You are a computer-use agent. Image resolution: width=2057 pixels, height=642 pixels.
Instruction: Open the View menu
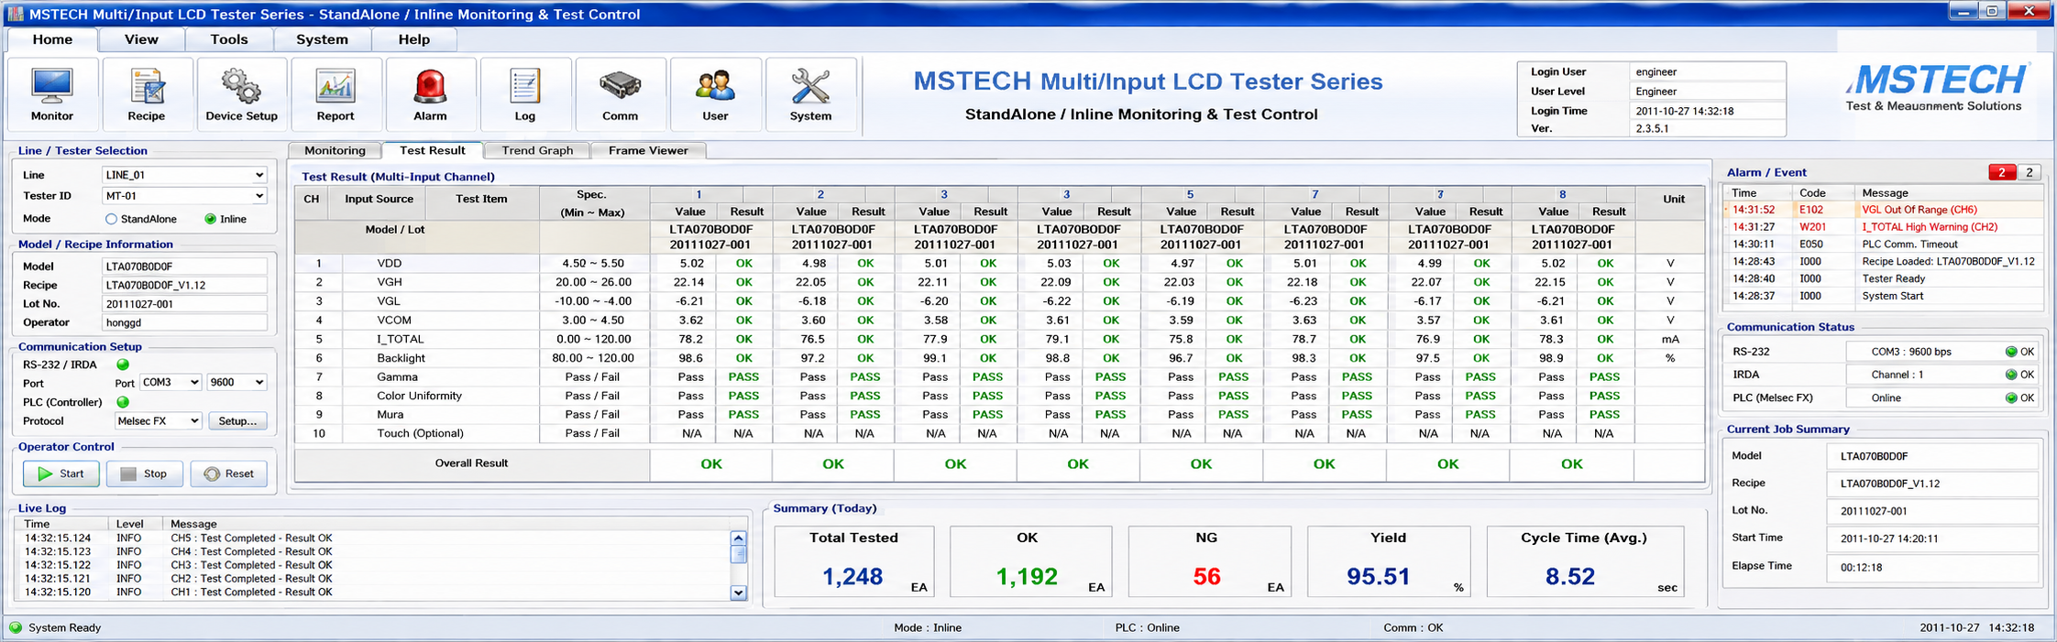pos(141,39)
